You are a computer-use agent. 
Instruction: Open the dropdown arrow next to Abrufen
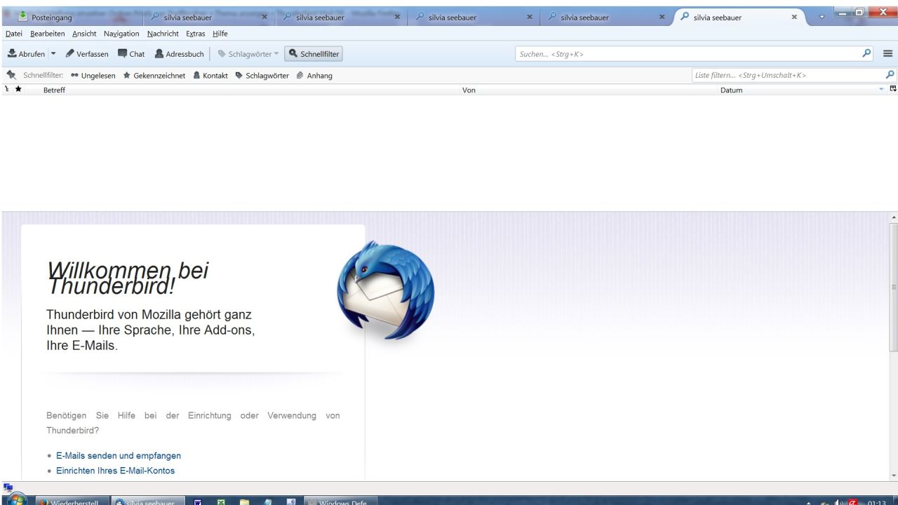53,53
